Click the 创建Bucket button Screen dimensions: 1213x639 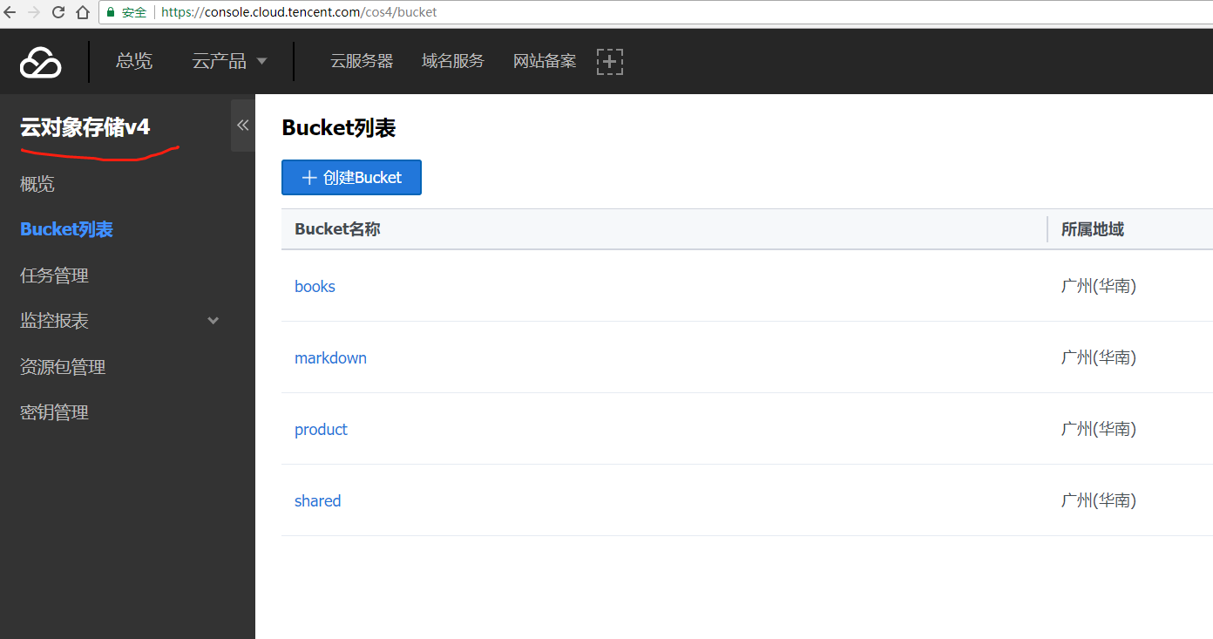point(351,177)
